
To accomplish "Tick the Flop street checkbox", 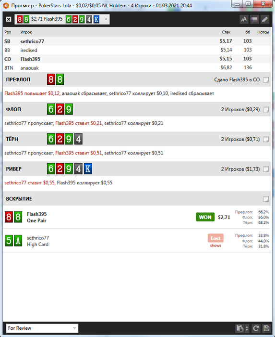I will click(266, 110).
